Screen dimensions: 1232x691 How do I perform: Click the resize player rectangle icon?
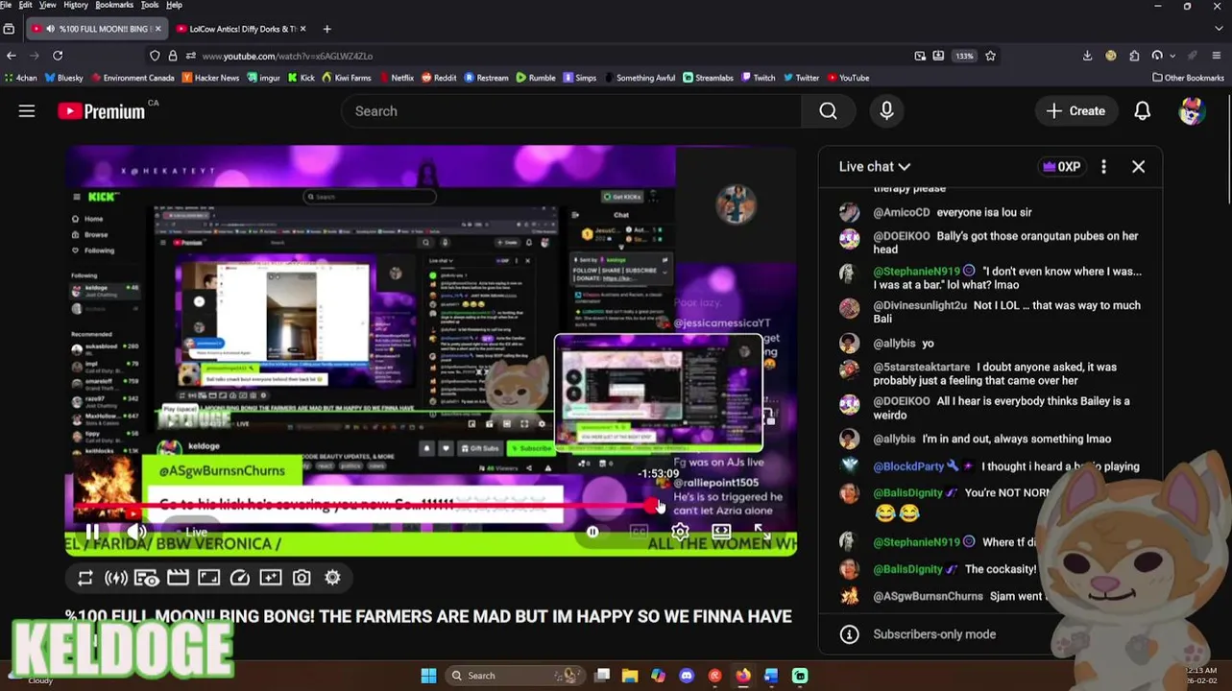point(208,578)
